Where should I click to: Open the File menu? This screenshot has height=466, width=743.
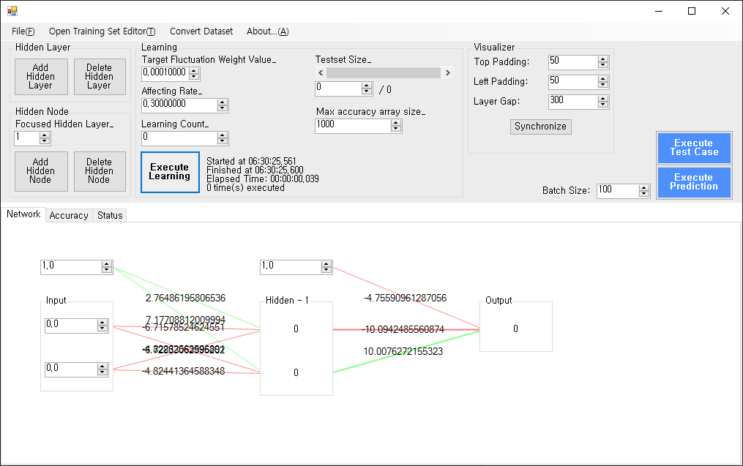[x=23, y=31]
